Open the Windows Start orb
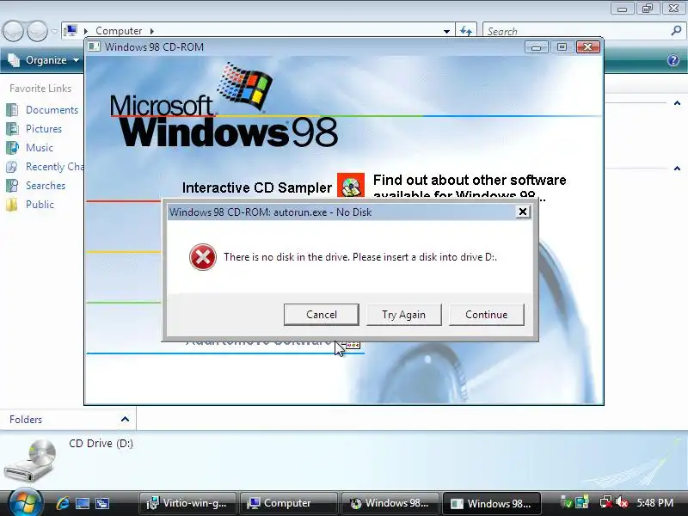 [25, 502]
